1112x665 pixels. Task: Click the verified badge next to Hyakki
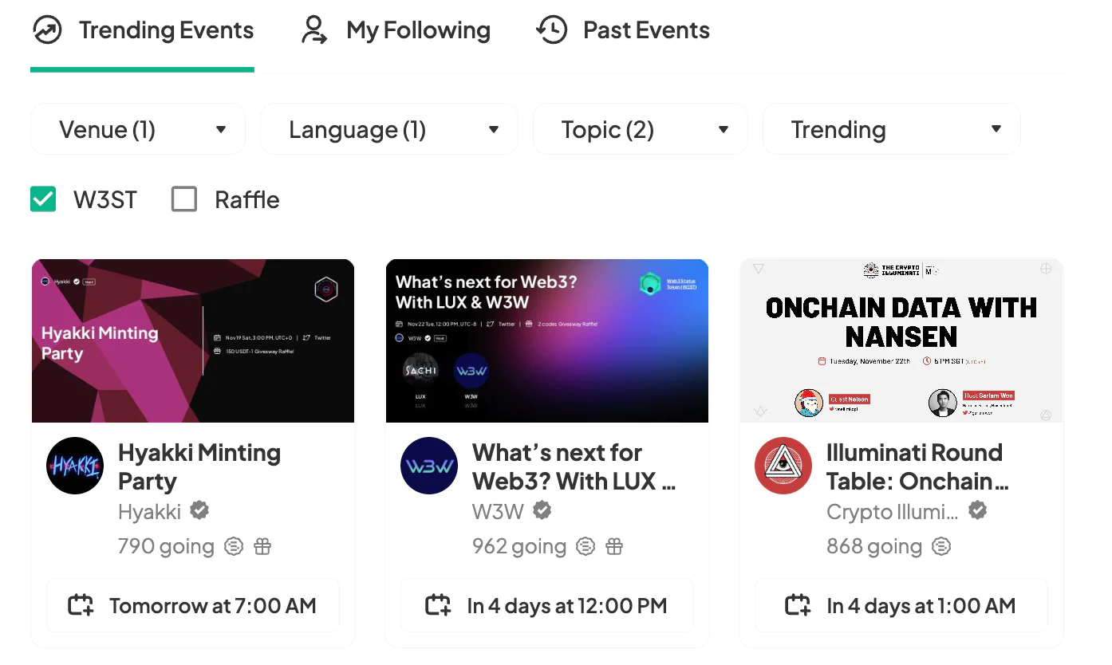pyautogui.click(x=199, y=510)
